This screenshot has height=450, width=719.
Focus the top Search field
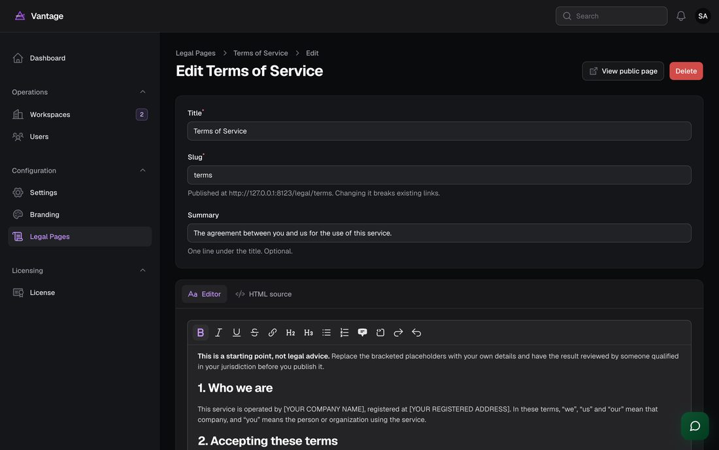611,16
